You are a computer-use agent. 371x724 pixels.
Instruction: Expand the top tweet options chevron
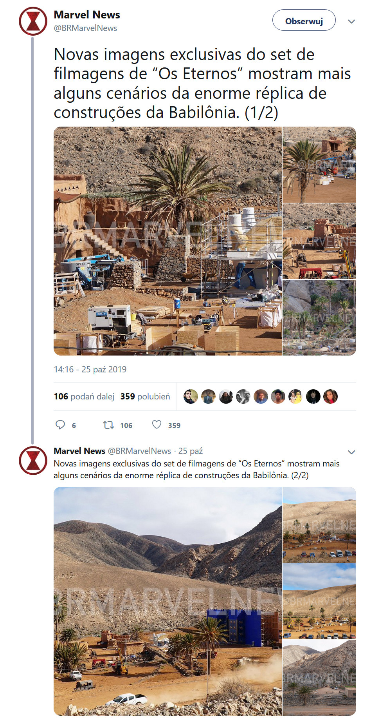351,22
